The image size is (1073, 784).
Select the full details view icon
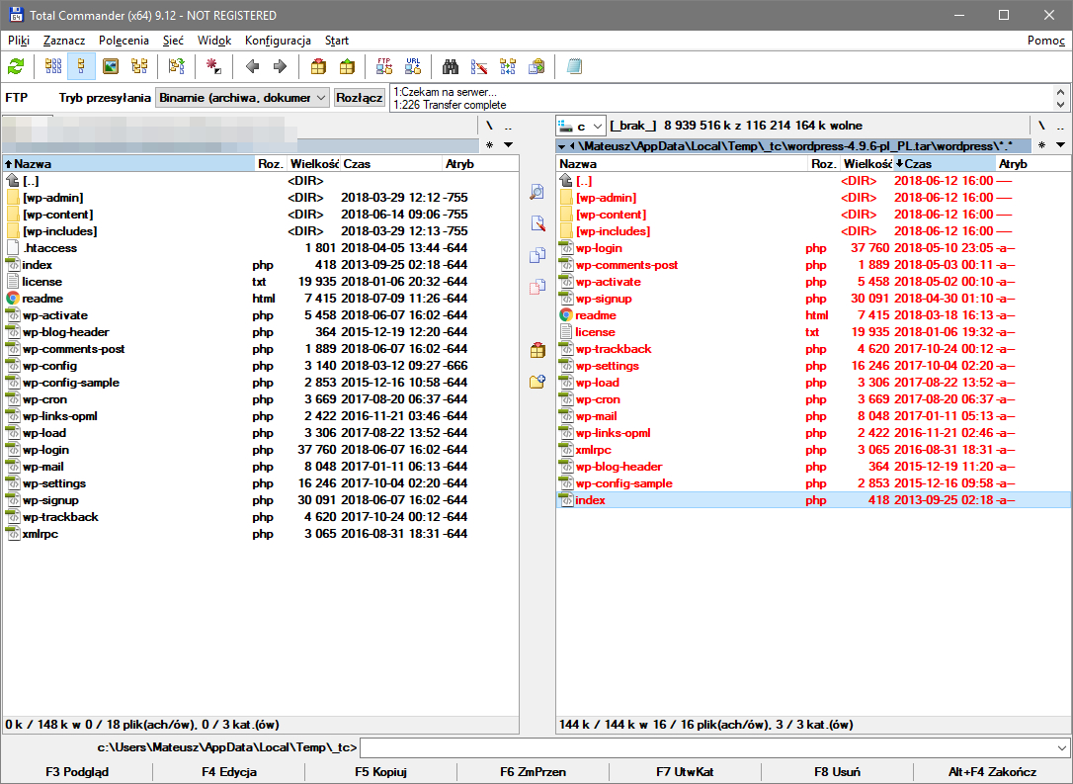coord(81,66)
